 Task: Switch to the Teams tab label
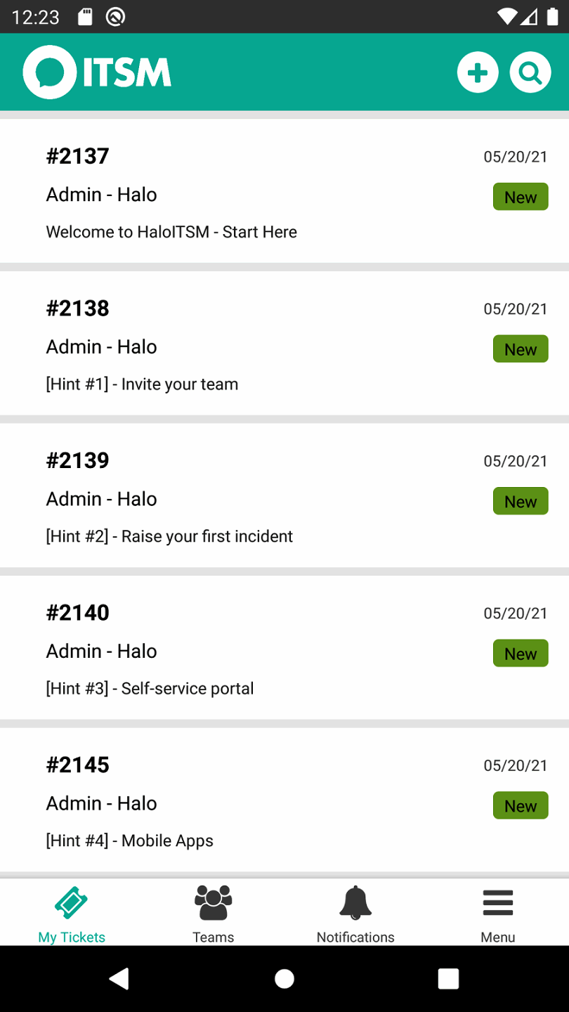214,937
